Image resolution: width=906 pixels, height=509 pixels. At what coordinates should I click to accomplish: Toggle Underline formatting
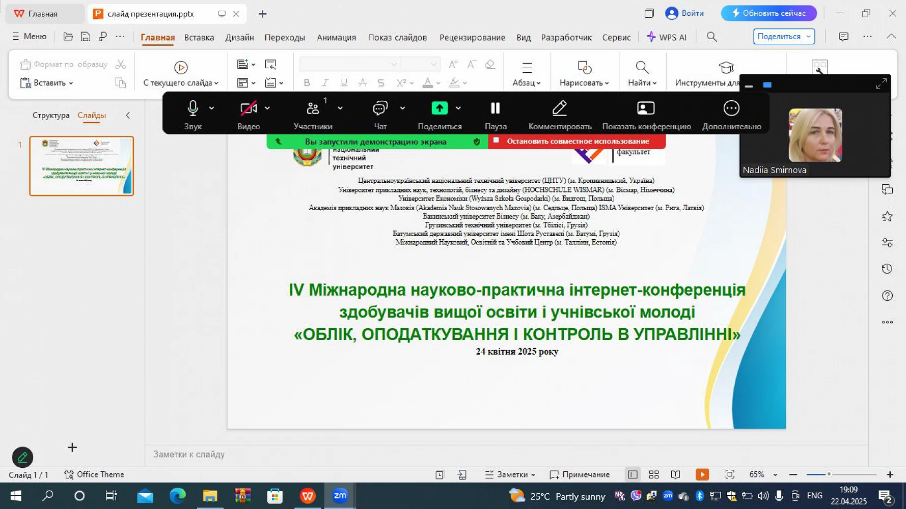344,82
